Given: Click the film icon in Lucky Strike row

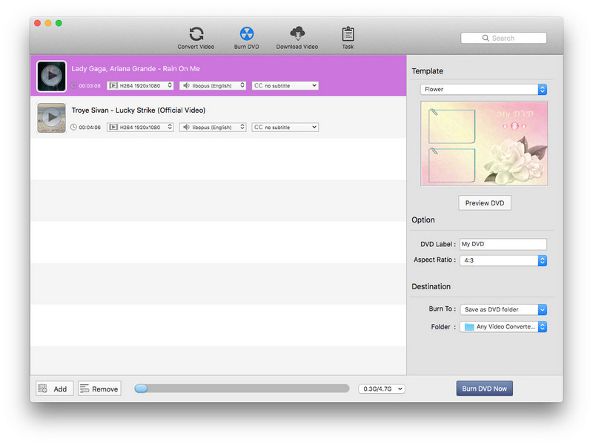Looking at the screenshot, I should (x=113, y=127).
